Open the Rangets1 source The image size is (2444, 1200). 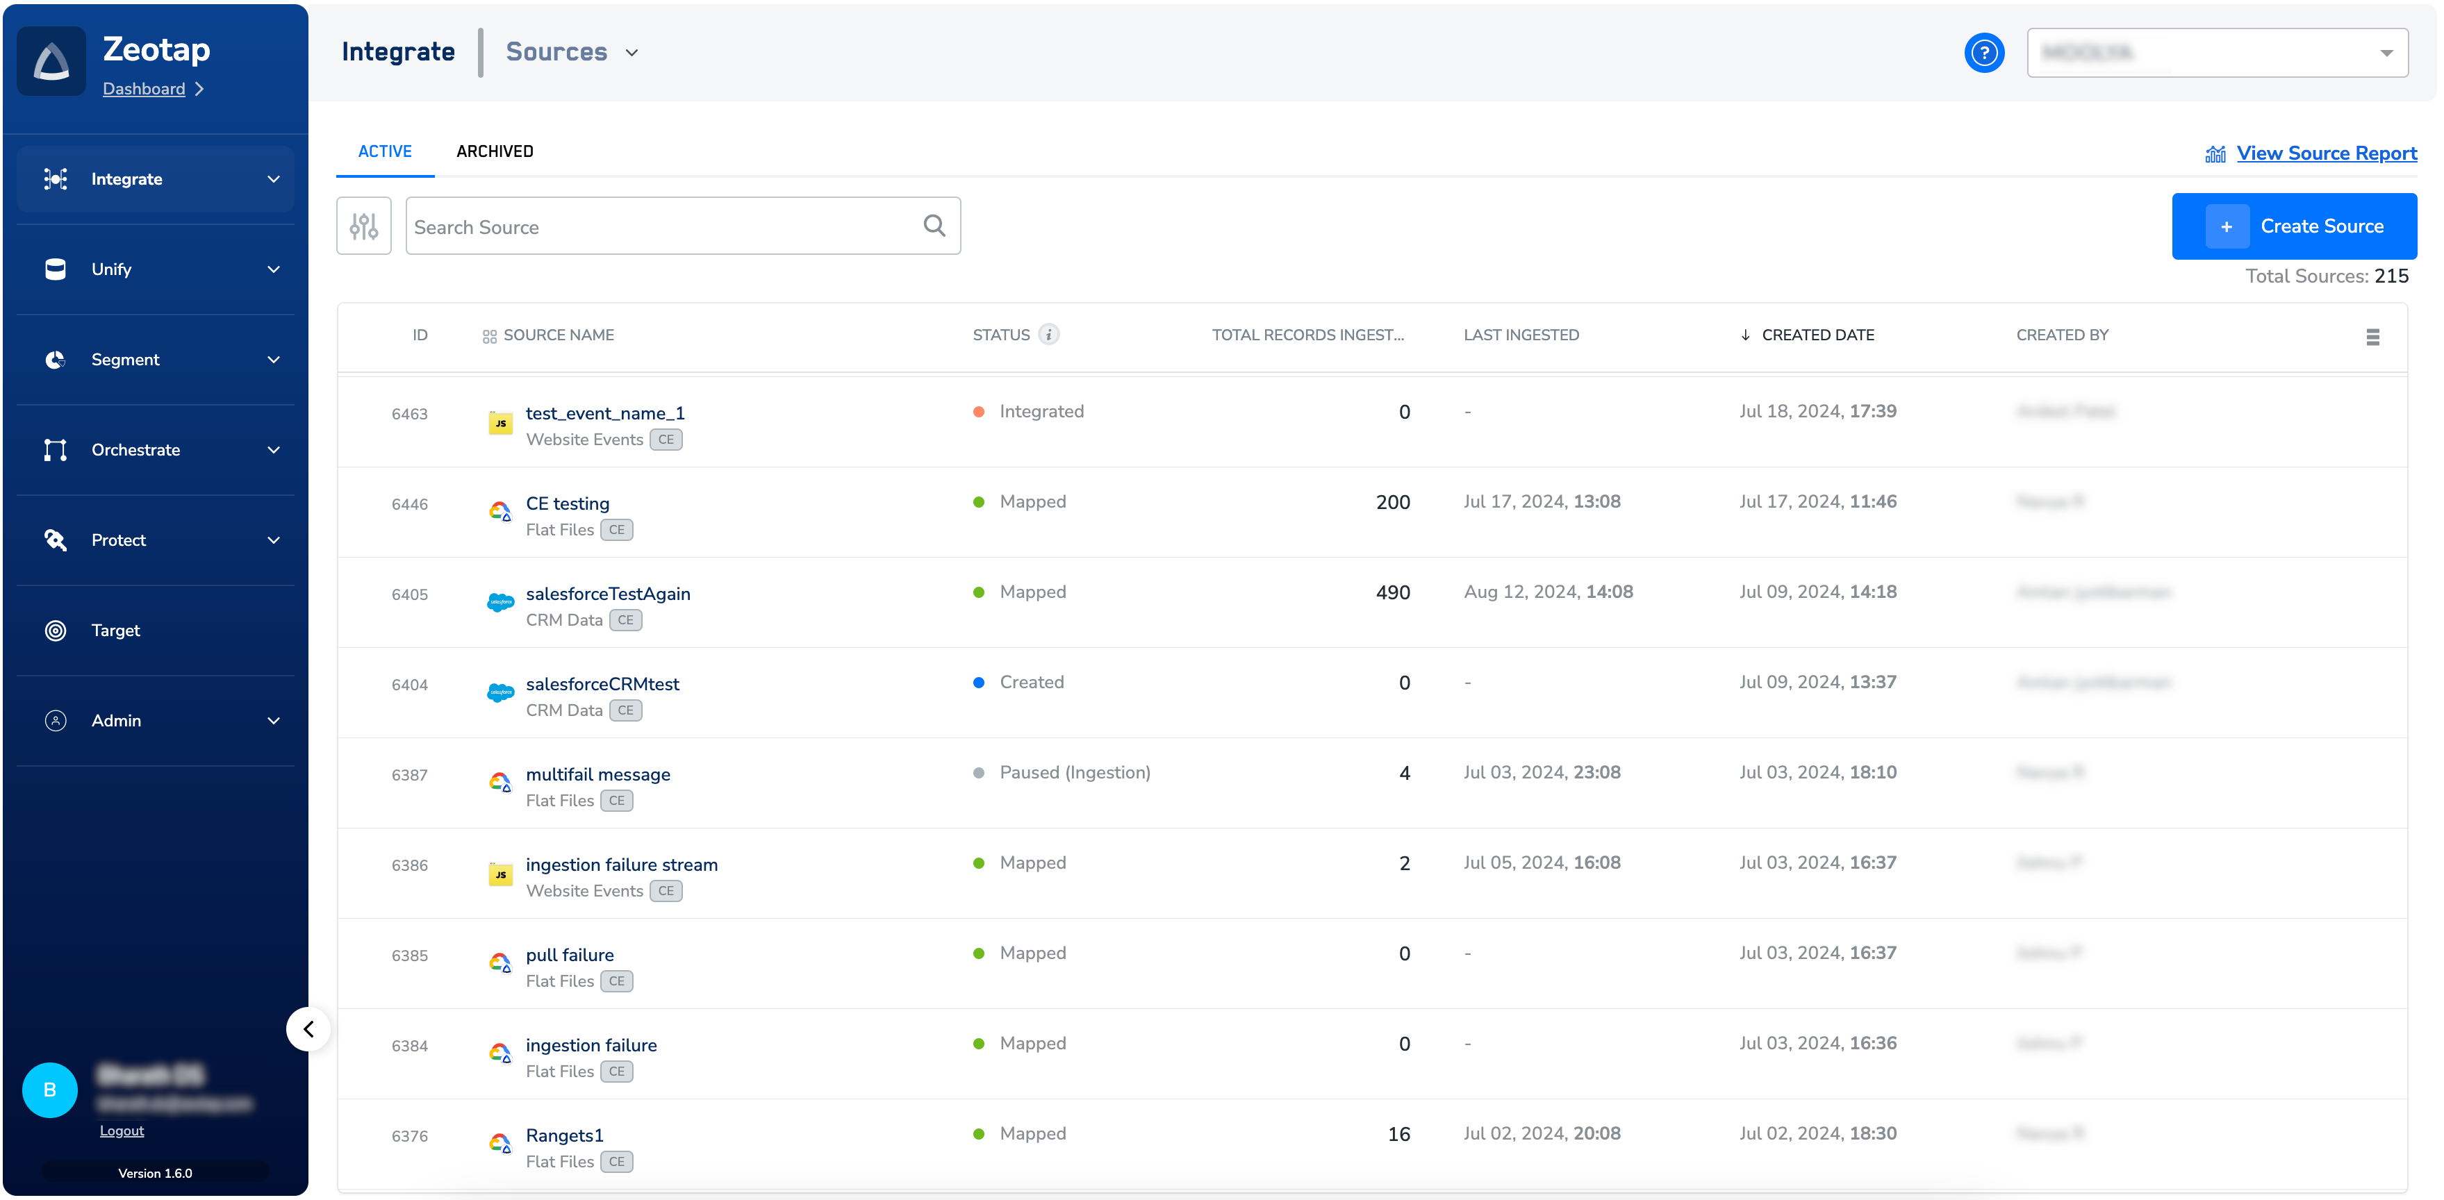click(565, 1135)
